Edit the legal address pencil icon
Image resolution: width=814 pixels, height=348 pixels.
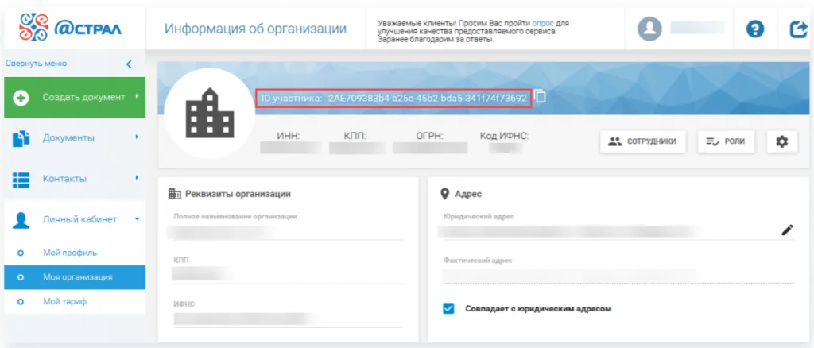click(x=788, y=230)
